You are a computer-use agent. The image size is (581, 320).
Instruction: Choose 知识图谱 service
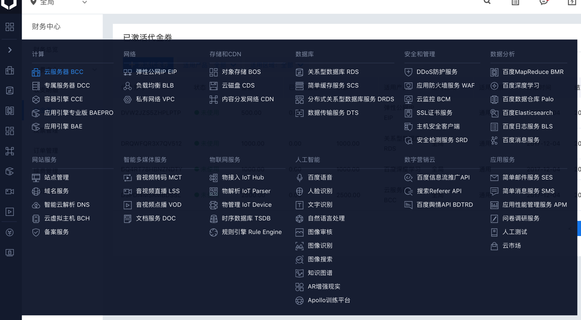coord(320,272)
